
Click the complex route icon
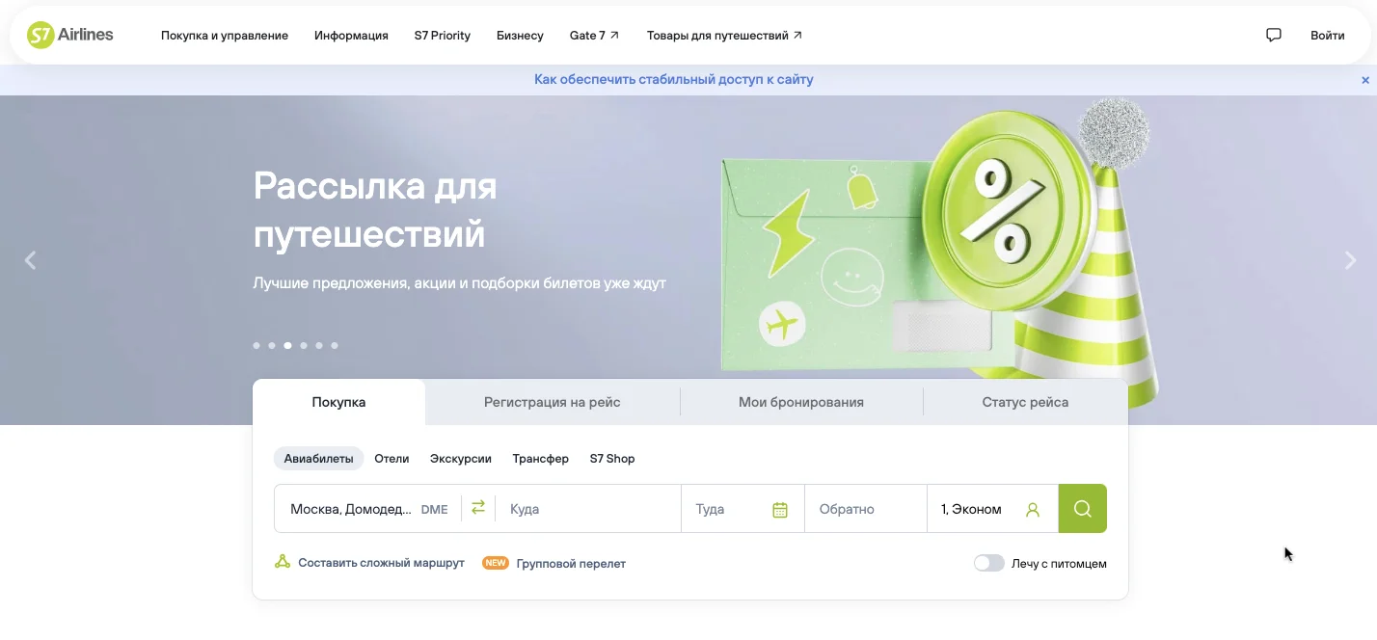(283, 562)
